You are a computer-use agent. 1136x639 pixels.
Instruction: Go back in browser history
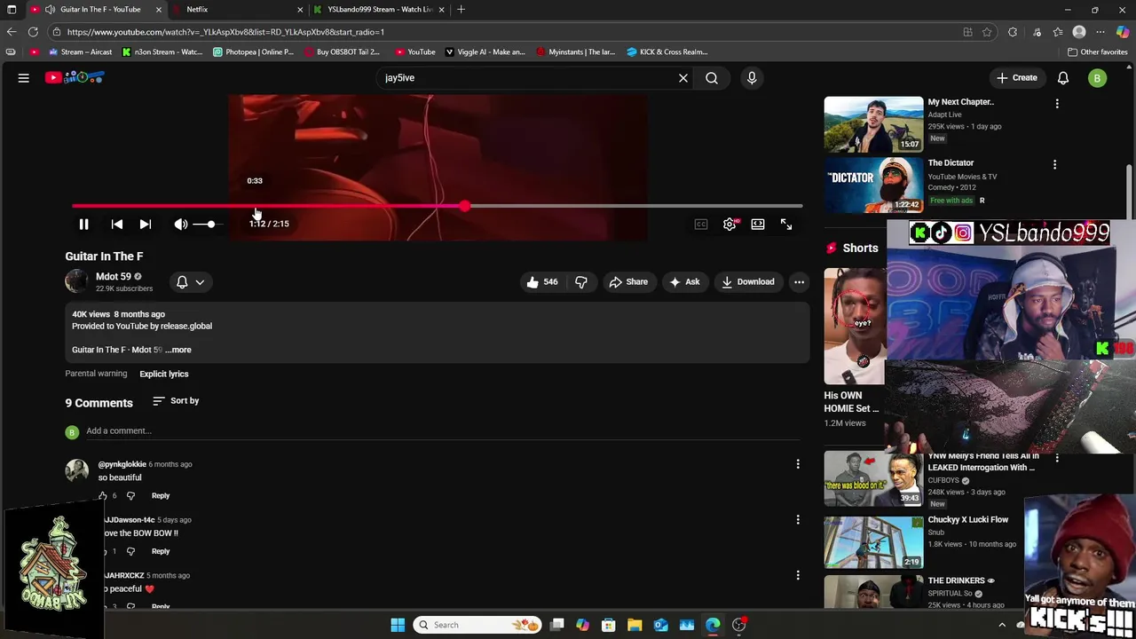tap(12, 32)
